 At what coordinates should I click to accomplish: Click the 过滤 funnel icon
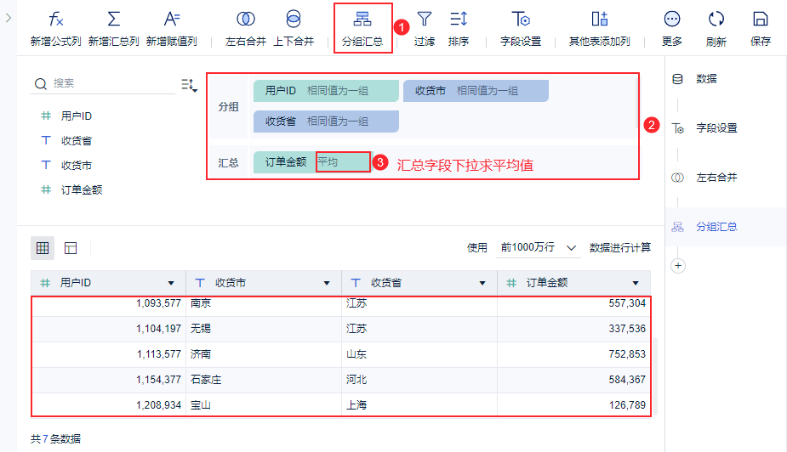tap(425, 20)
